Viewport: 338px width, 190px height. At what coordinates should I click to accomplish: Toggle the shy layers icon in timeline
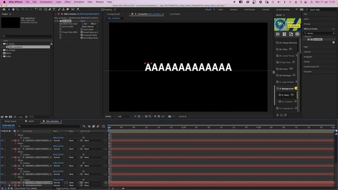(89, 126)
